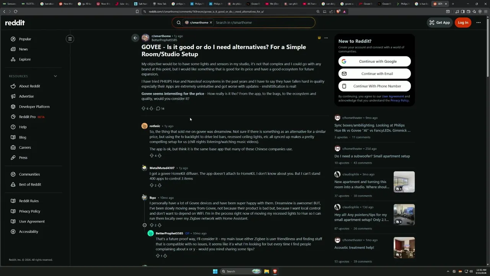
Task: Click the archived post box icon
Action: [319, 38]
